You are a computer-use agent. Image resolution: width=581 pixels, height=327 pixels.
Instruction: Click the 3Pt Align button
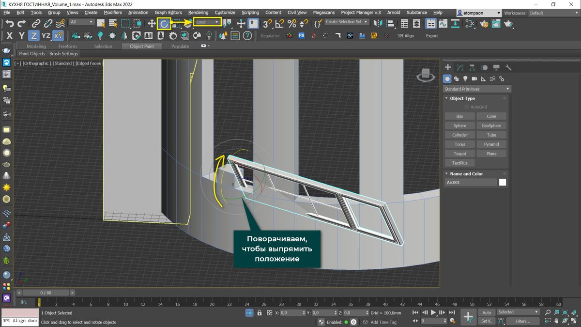point(405,36)
